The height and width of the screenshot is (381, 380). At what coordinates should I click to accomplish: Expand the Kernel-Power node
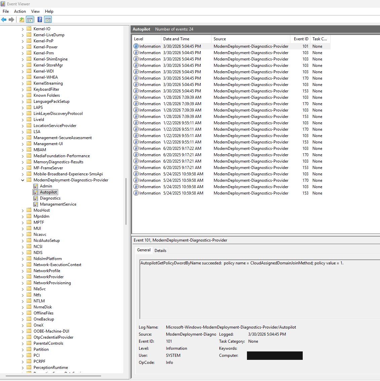pyautogui.click(x=23, y=47)
